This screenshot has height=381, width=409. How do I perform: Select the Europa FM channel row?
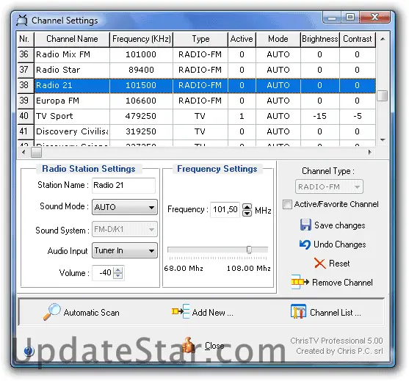tap(196, 101)
